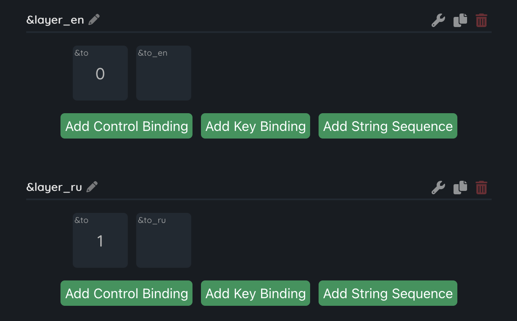This screenshot has width=517, height=321.
Task: Delete the &layer_ru macro
Action: point(481,188)
